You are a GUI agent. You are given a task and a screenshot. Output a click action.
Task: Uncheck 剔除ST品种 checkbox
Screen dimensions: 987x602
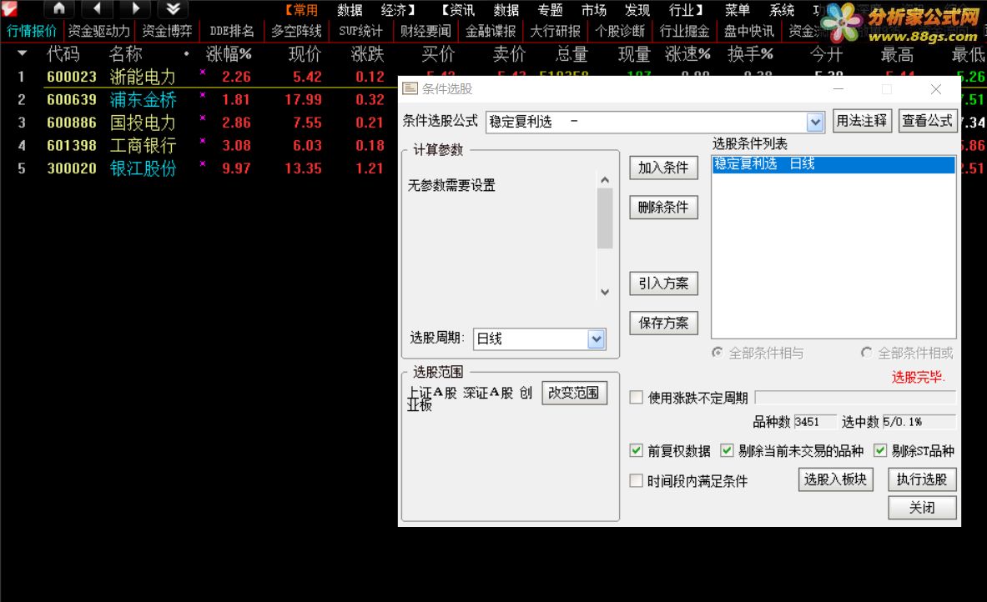point(880,450)
